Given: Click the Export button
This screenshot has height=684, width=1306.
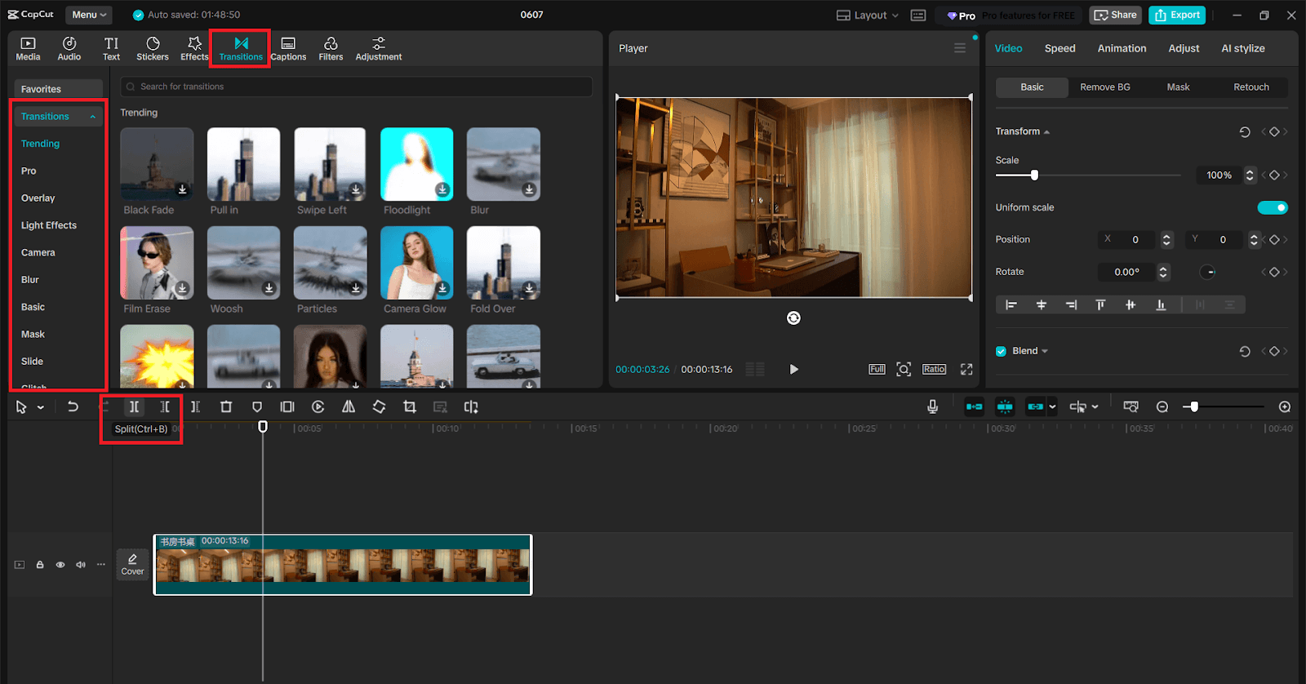Looking at the screenshot, I should tap(1177, 15).
